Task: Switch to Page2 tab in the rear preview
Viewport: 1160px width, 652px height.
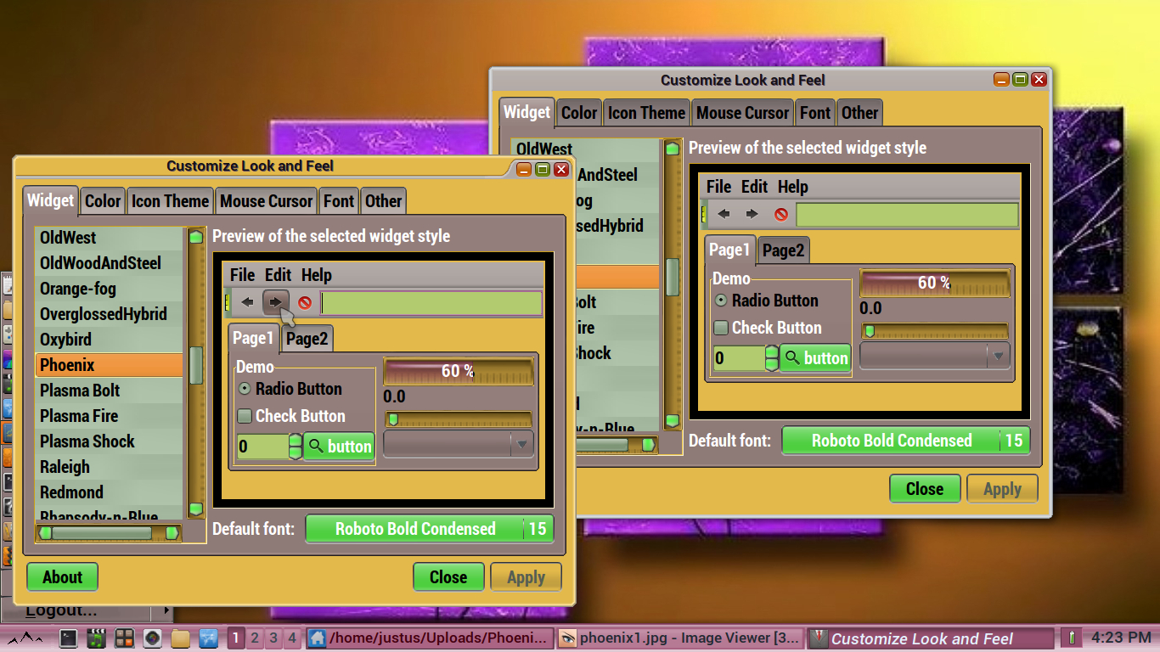Action: 783,250
